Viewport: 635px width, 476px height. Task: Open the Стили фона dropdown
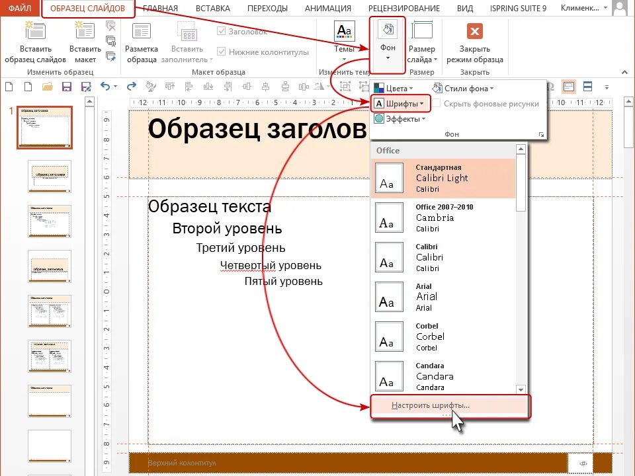click(x=463, y=88)
